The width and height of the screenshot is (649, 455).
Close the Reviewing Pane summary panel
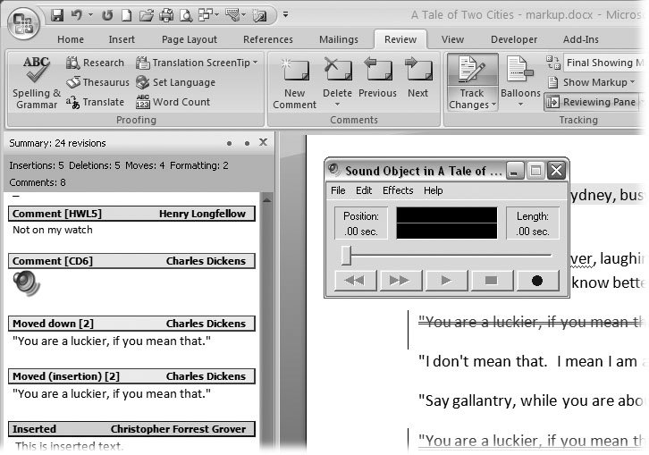[263, 143]
